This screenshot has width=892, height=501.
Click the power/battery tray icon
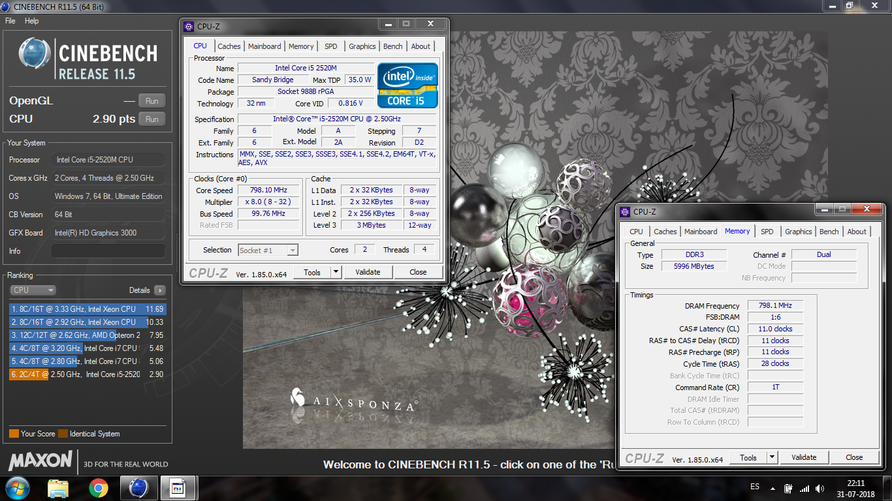click(788, 489)
